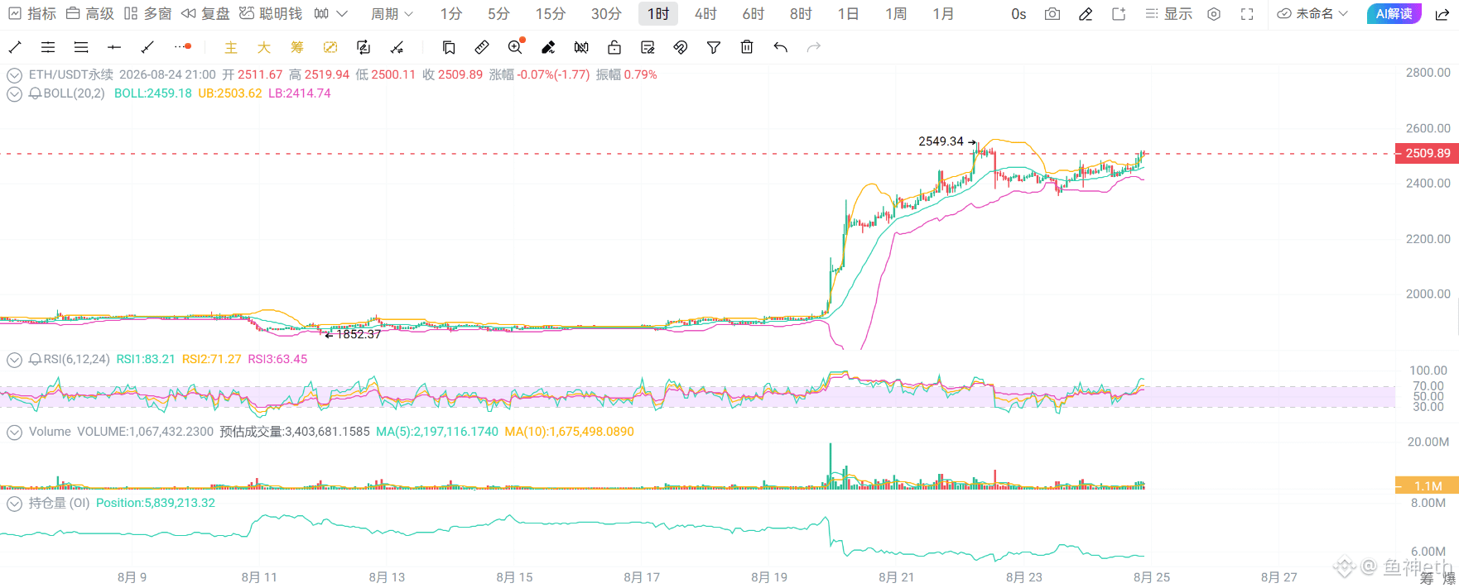
Task: Open the 显示 display options
Action: (x=1168, y=14)
